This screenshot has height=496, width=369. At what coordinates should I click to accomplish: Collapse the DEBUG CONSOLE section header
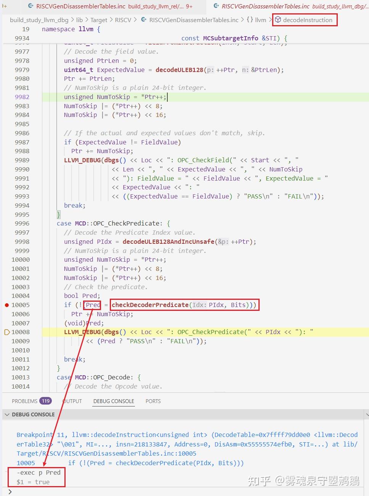tap(7, 414)
